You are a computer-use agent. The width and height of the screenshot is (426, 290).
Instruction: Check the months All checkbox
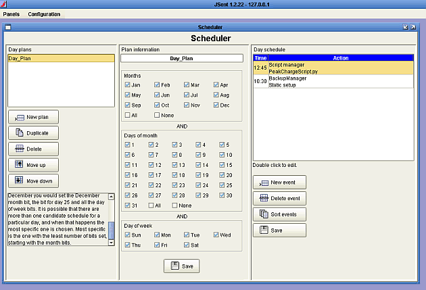point(127,115)
